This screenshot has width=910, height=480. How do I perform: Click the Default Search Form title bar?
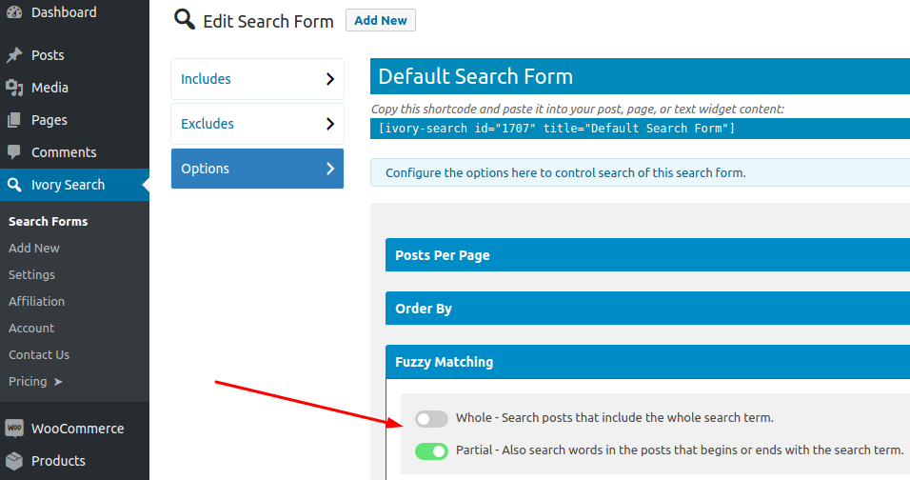pos(640,76)
